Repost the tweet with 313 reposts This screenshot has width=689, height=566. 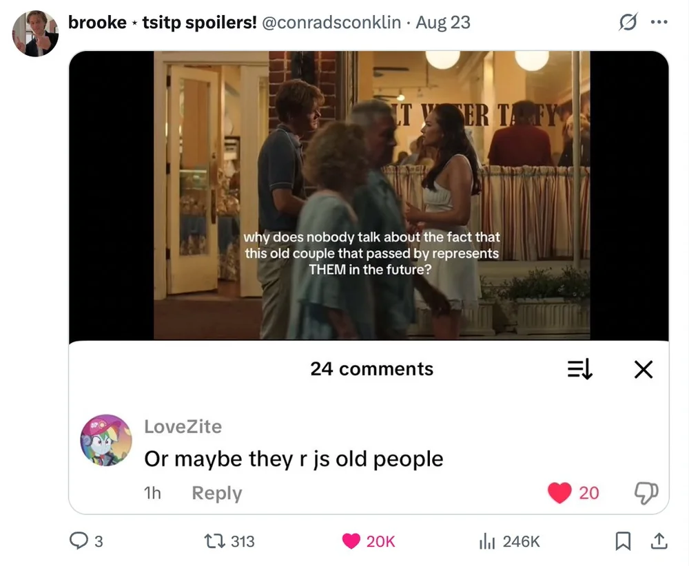pyautogui.click(x=215, y=541)
